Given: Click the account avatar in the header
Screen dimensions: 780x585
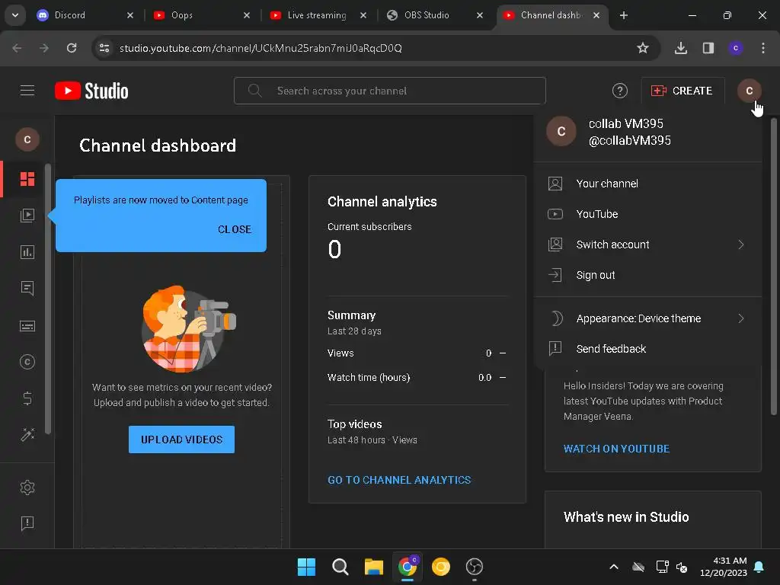Looking at the screenshot, I should (x=750, y=91).
